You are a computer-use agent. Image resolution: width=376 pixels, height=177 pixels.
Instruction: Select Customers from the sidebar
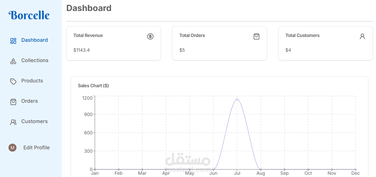tap(35, 121)
